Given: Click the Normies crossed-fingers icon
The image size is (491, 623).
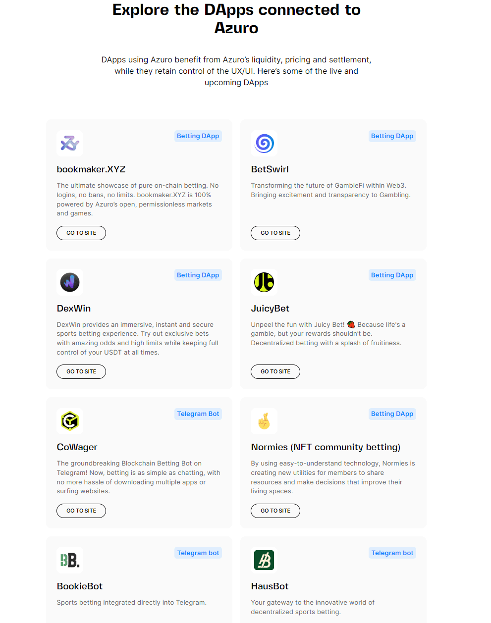Looking at the screenshot, I should point(264,421).
